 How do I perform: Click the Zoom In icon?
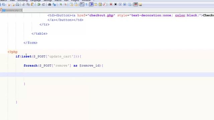61,4
